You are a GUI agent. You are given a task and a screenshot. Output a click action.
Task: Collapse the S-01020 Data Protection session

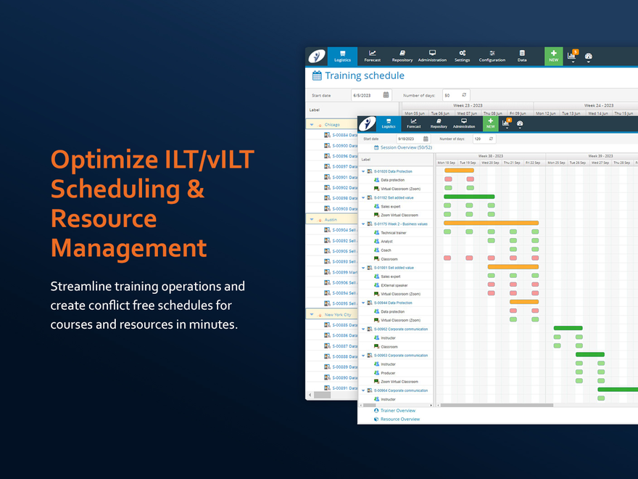point(364,171)
